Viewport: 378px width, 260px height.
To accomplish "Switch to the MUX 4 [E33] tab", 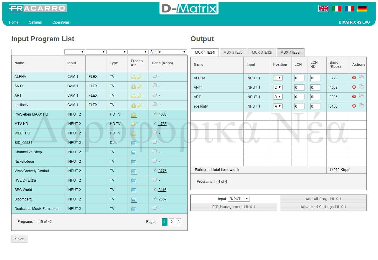I will point(291,52).
